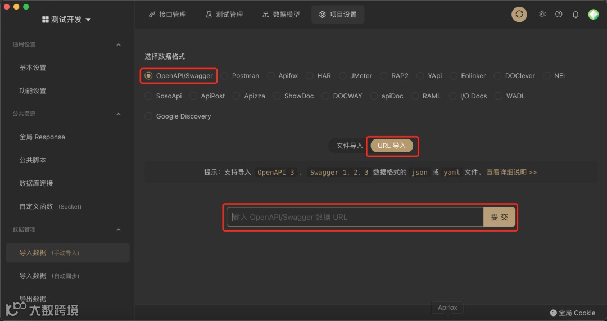
Task: Click the Apifox tooltip label at the bottom
Action: [447, 308]
